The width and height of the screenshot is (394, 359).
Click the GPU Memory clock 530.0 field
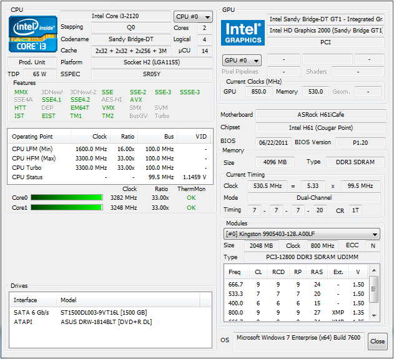click(315, 91)
